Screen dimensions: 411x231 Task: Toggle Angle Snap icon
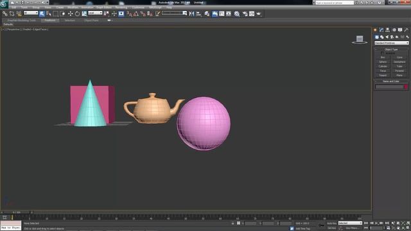click(x=136, y=13)
